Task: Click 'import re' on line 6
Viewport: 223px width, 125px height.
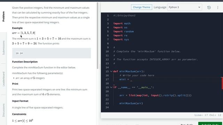Action: click(x=120, y=35)
